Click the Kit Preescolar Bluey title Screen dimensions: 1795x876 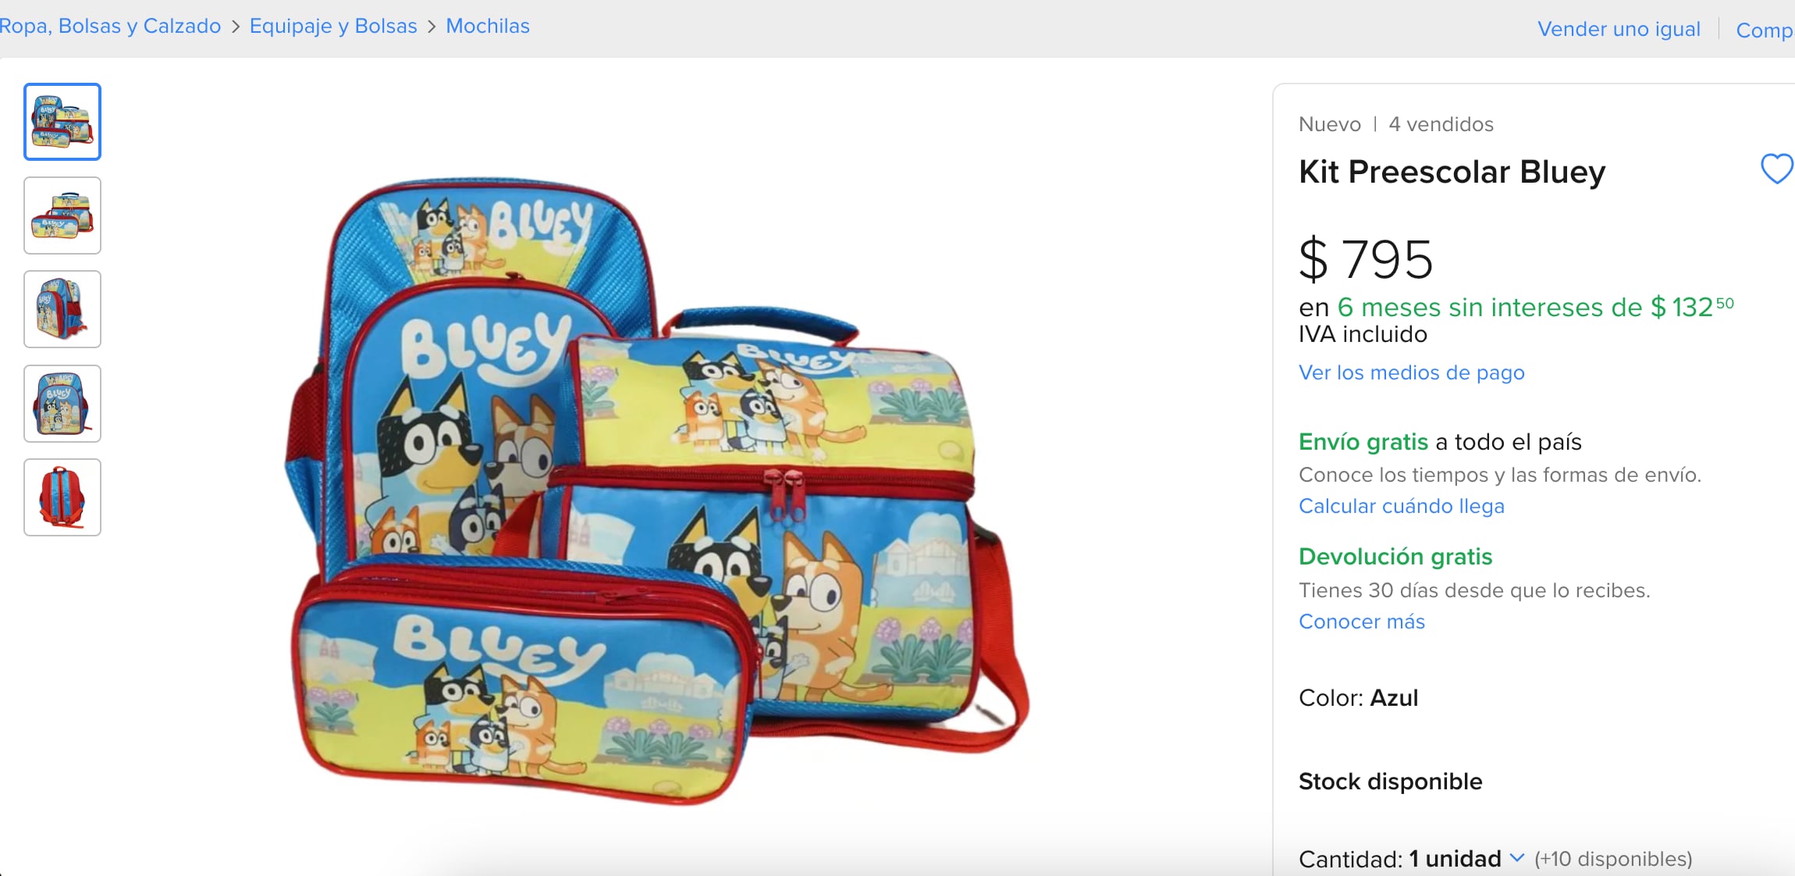coord(1451,173)
